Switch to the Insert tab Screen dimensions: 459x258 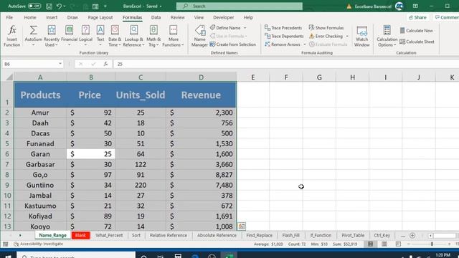click(x=52, y=17)
